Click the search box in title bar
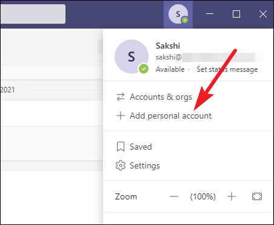Screen dimensions: 274x225 [x=33, y=14]
